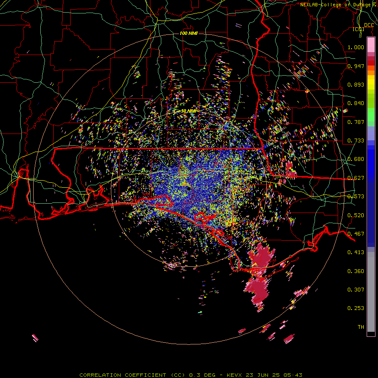This screenshot has width=378, height=378.
Task: Click the 0.3 DEG elevation text
Action: 203,375
